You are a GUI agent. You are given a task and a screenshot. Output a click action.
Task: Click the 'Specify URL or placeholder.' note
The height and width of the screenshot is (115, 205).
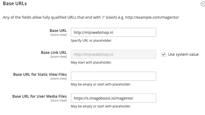coord(92,41)
